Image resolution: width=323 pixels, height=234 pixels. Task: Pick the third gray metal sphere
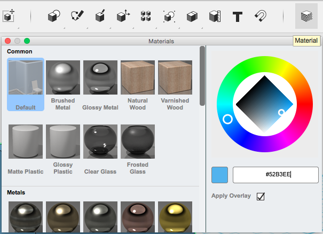(100, 217)
